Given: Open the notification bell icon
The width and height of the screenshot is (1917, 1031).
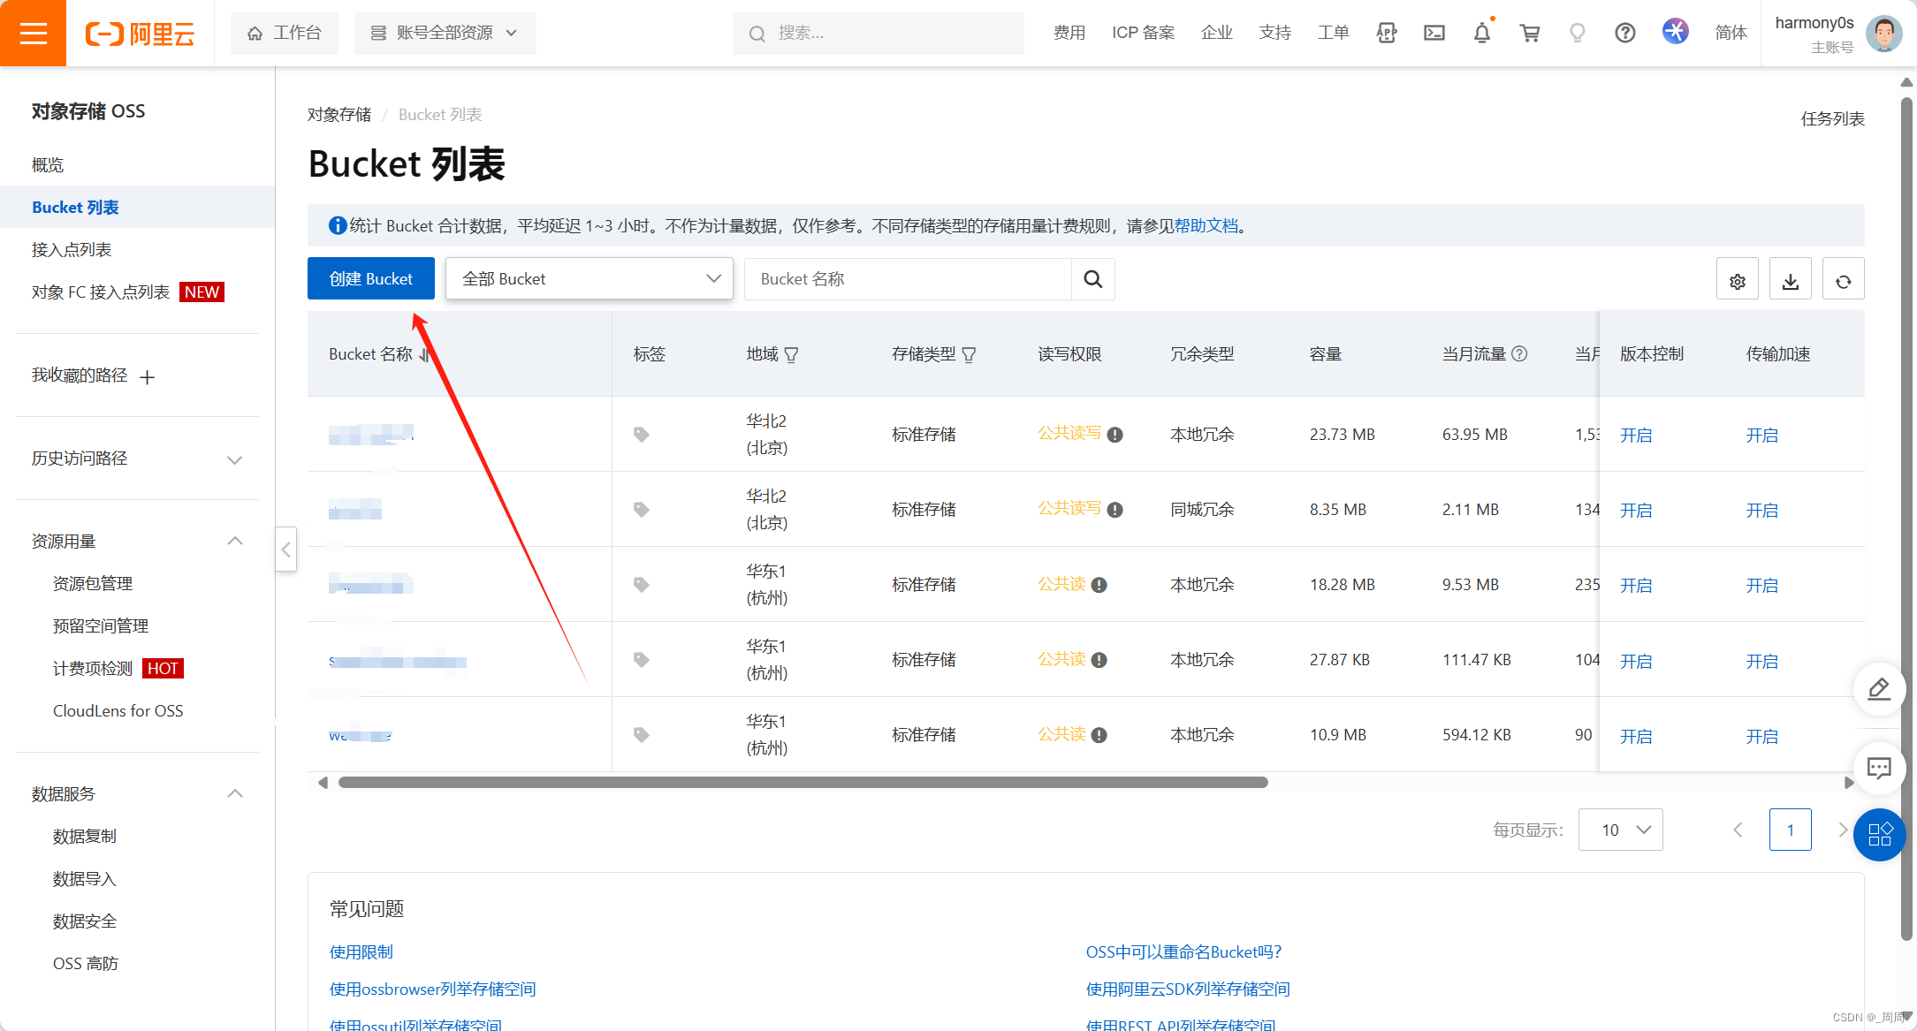Looking at the screenshot, I should (1482, 34).
